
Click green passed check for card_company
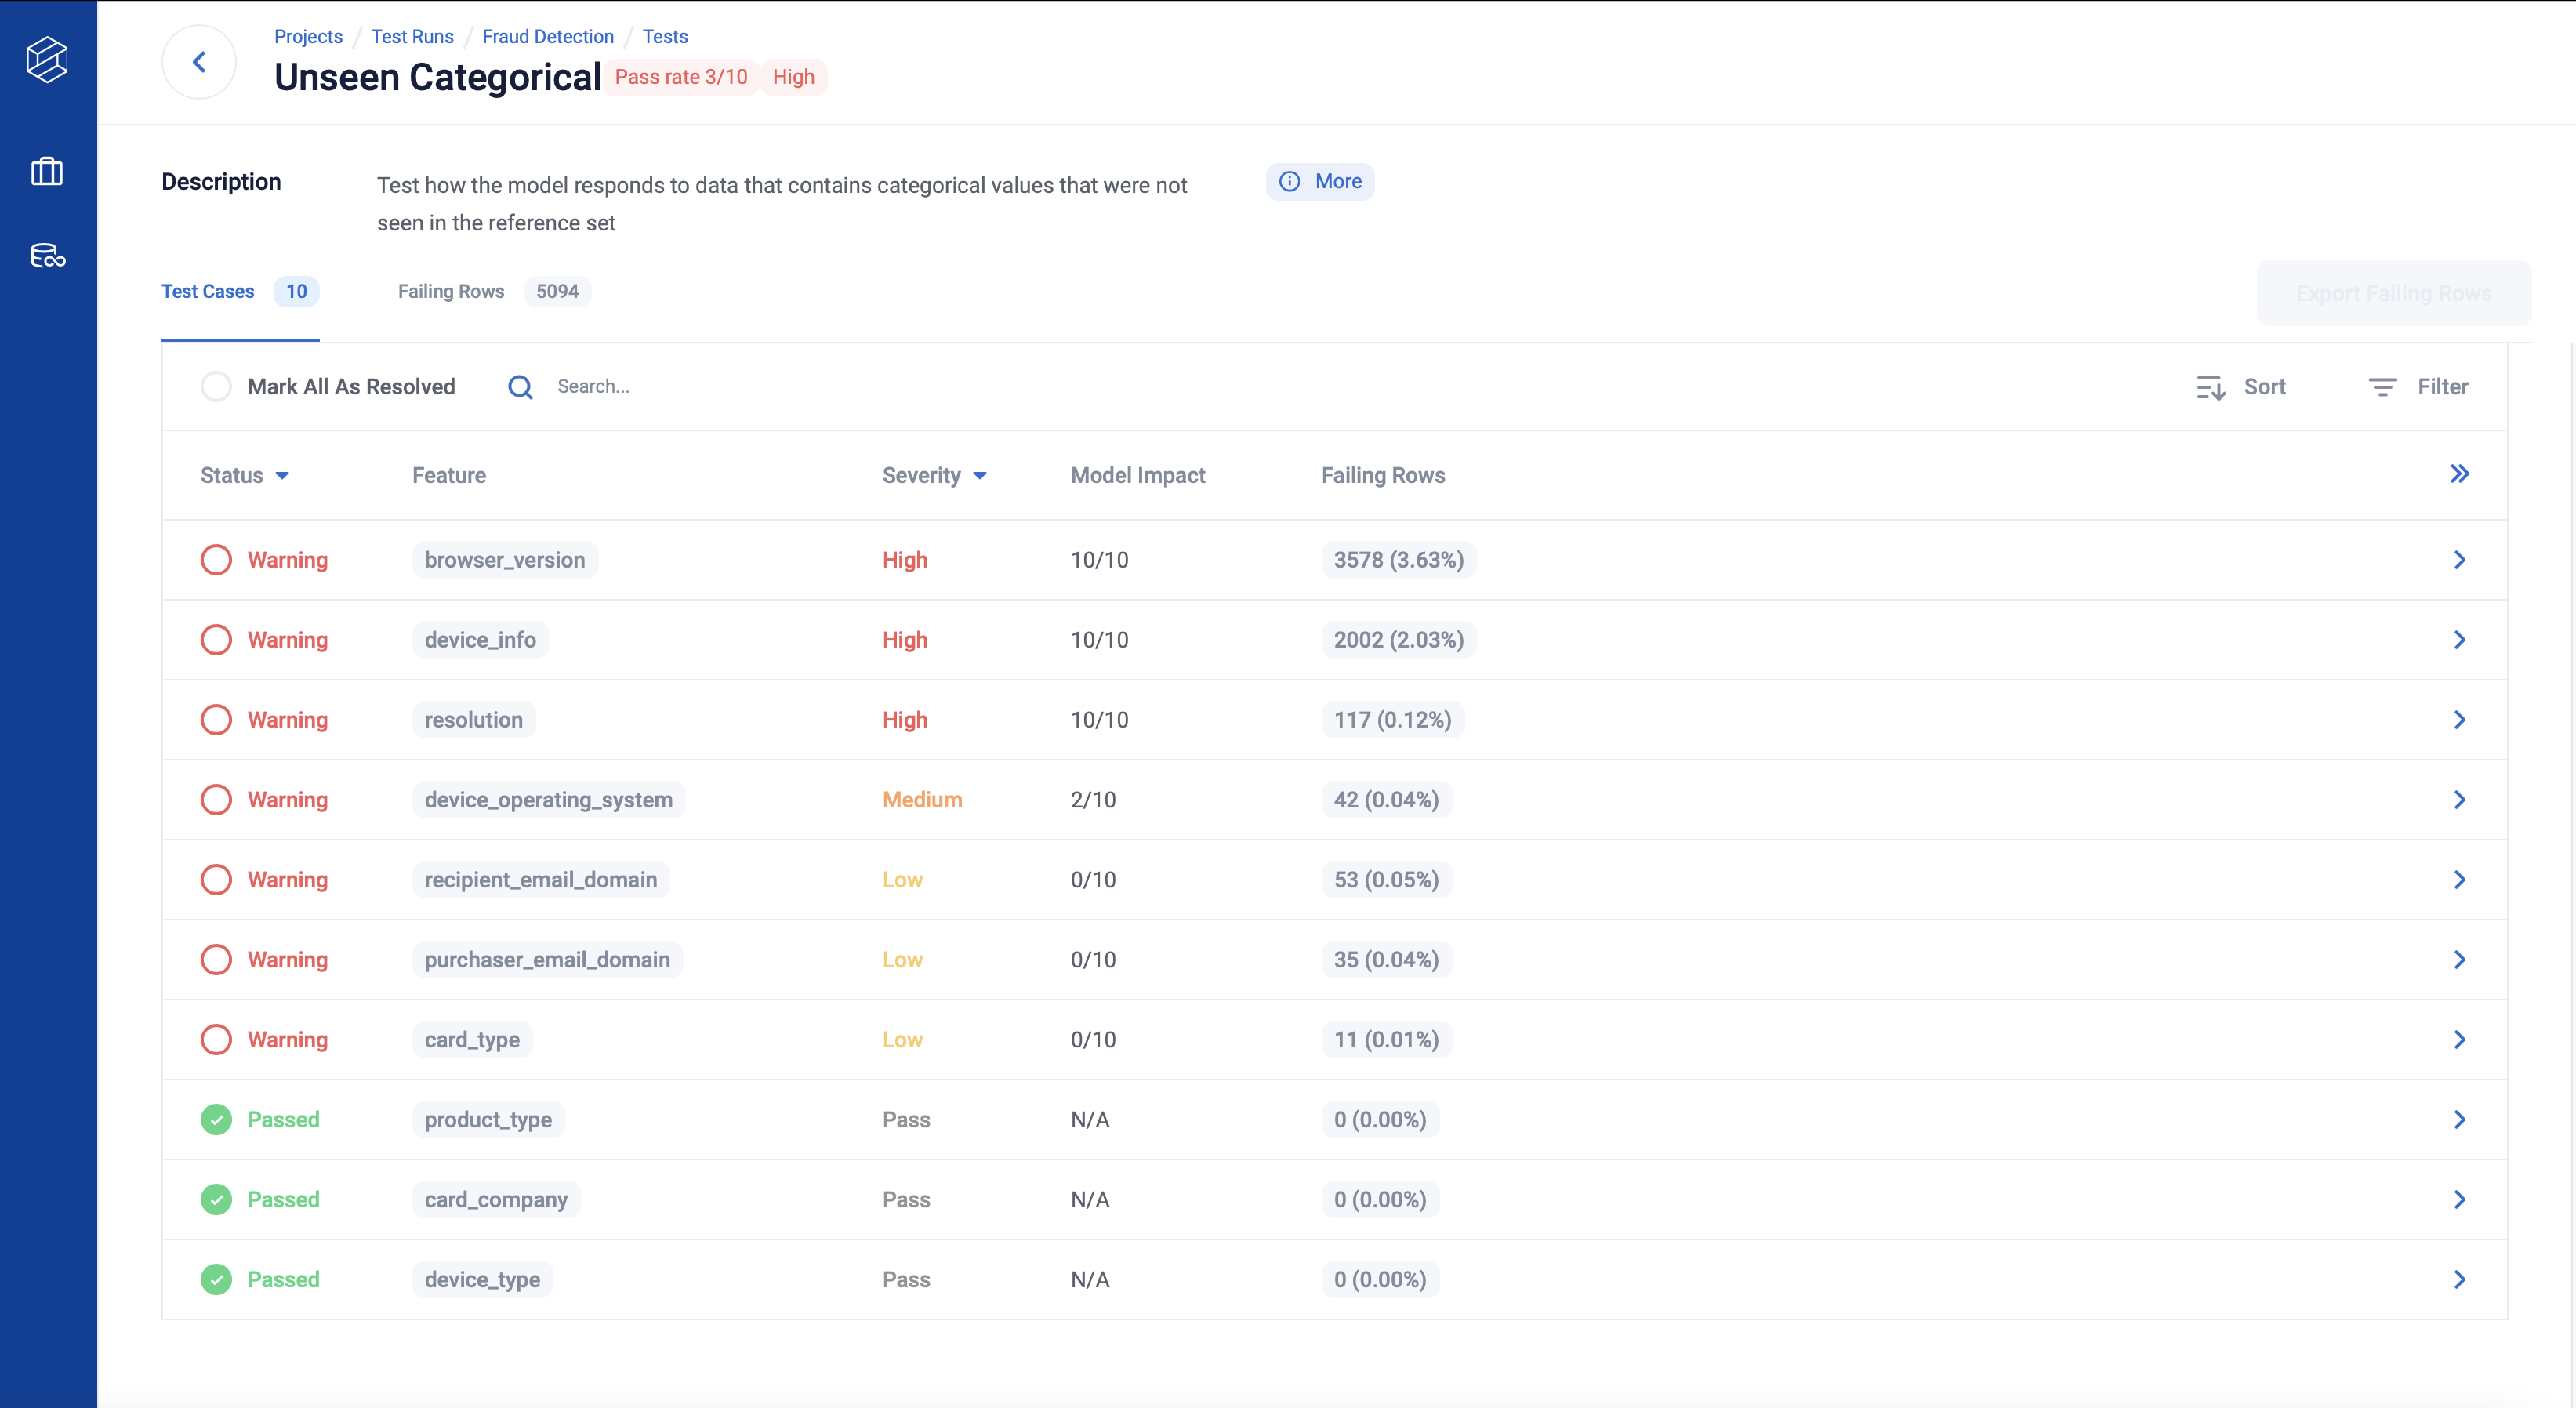[x=216, y=1200]
